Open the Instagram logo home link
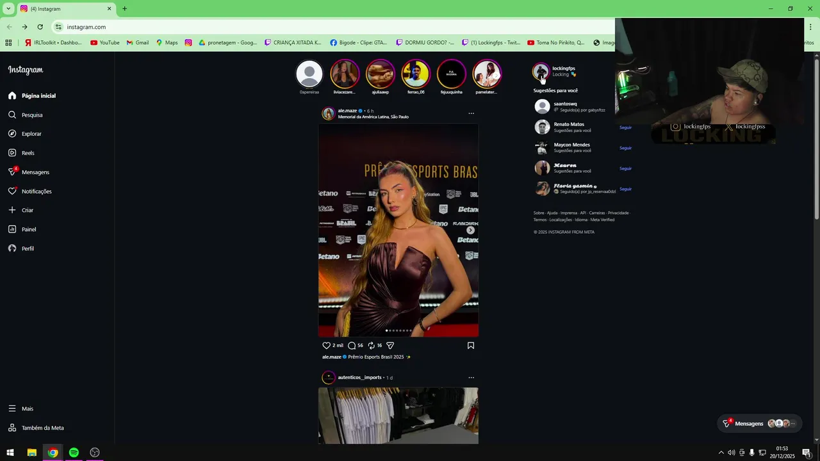 click(x=26, y=70)
